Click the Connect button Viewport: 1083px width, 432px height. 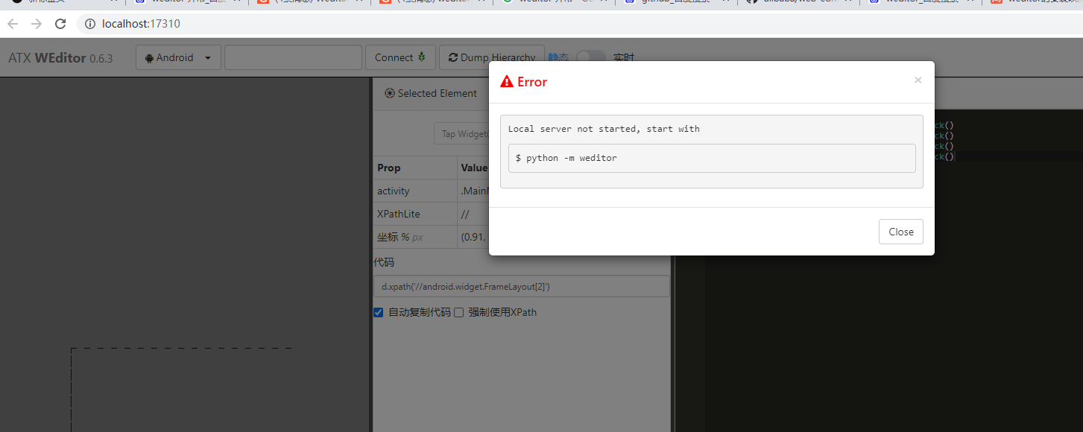(400, 57)
